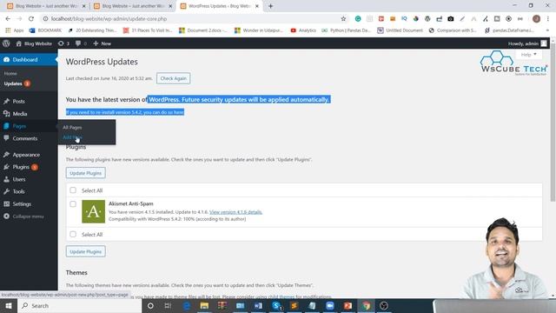Open View version 4.1.6 details link
The height and width of the screenshot is (313, 556).
tap(235, 212)
